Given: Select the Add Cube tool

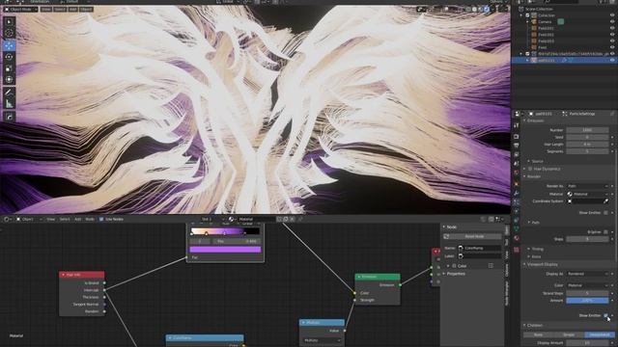Looking at the screenshot, I should click(x=9, y=117).
